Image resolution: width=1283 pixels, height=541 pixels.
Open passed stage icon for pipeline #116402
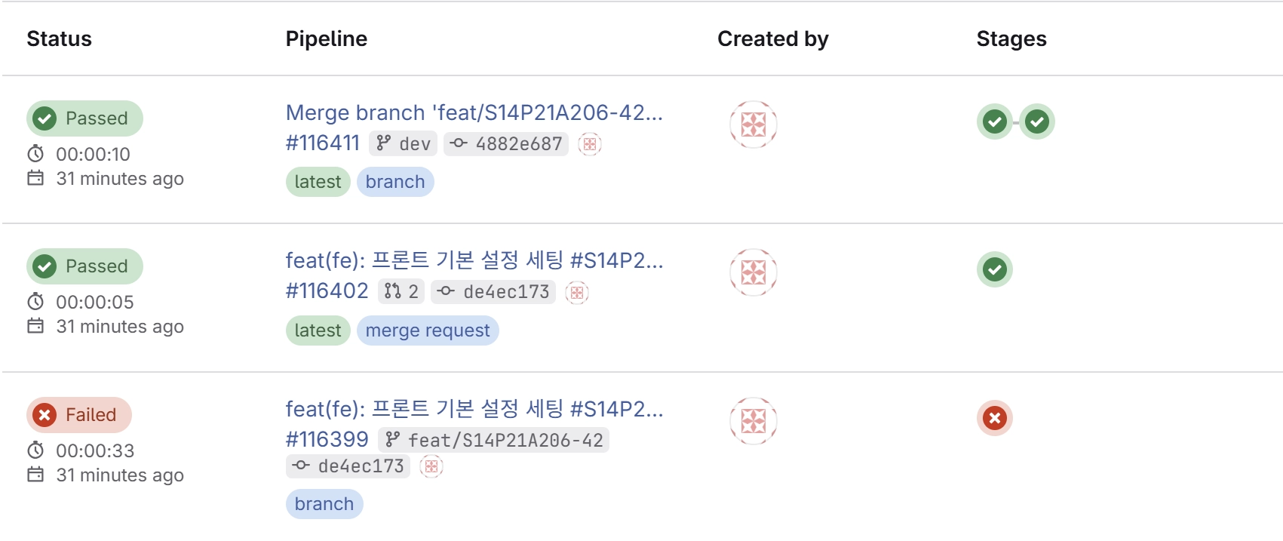tap(994, 269)
